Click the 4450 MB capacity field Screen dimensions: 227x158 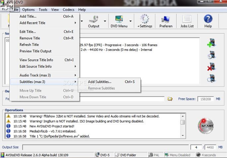click(210, 147)
